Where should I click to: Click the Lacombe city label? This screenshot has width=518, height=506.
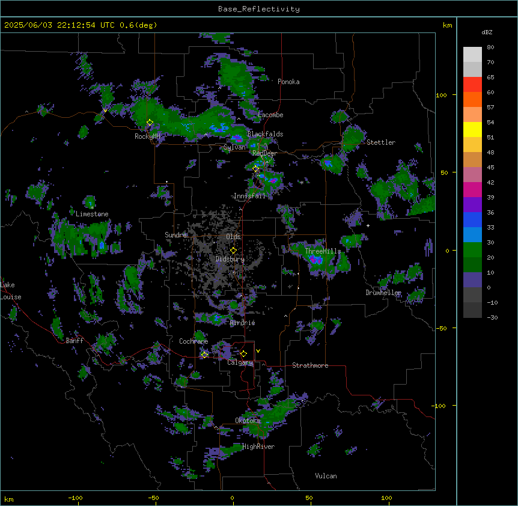(x=270, y=115)
